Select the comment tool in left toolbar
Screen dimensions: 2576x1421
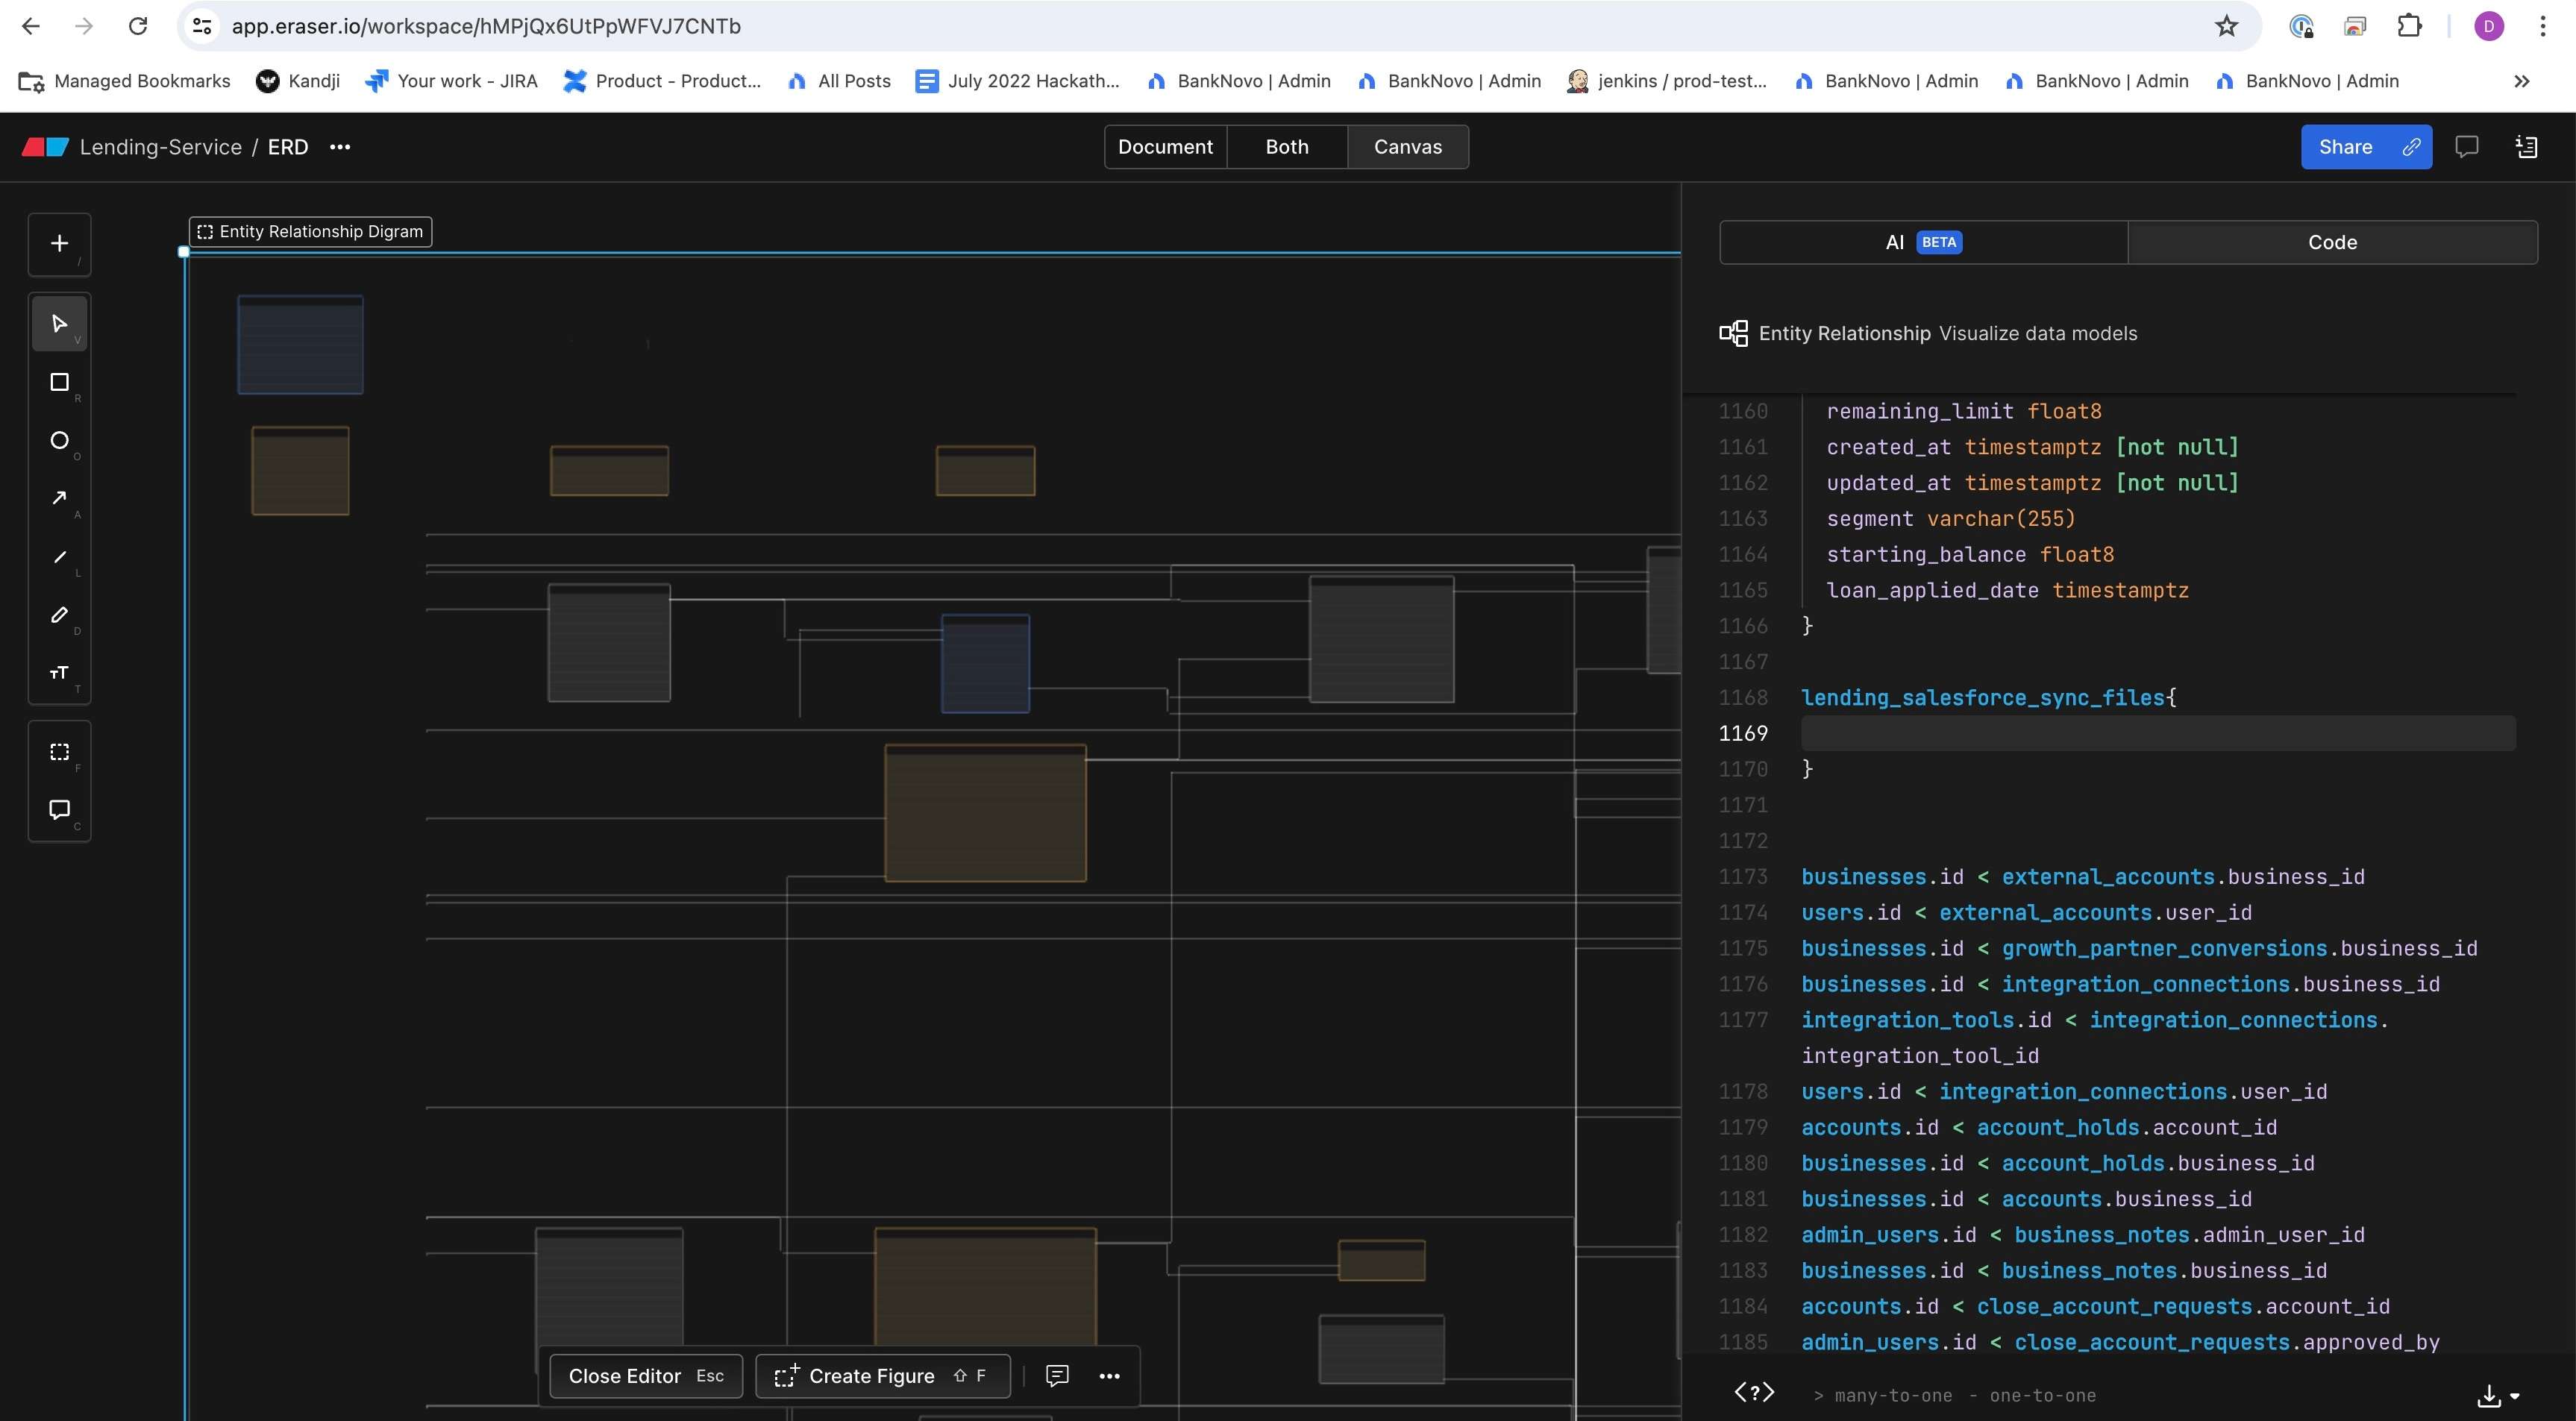[59, 809]
